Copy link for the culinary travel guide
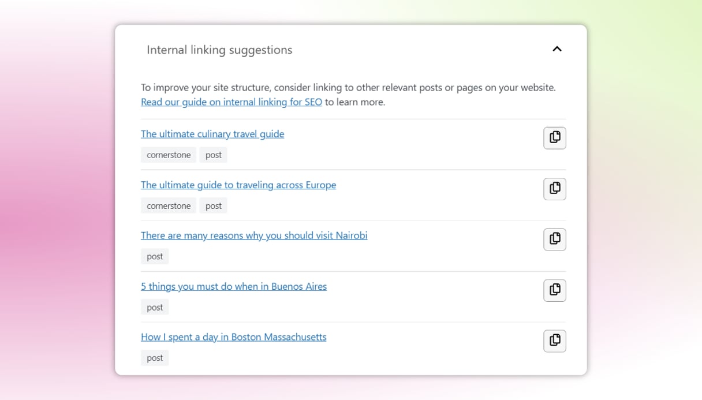This screenshot has width=702, height=400. [554, 138]
